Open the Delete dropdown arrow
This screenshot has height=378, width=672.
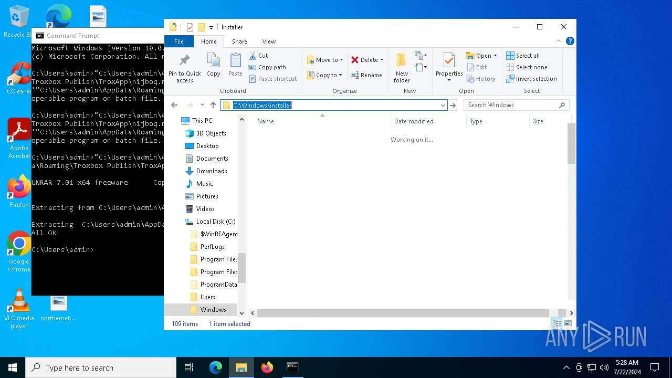click(382, 60)
